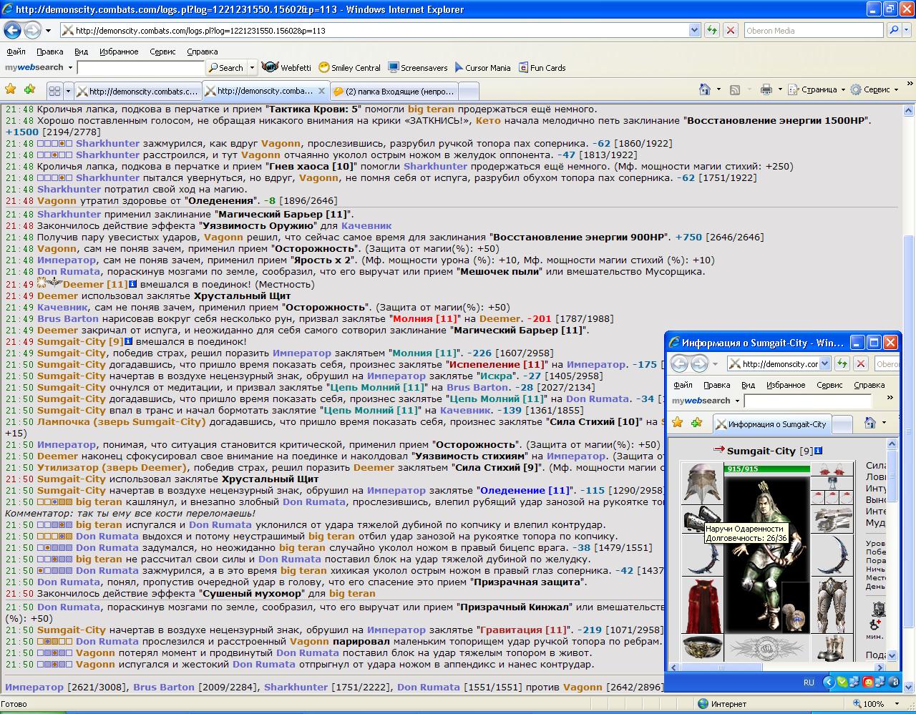Click the Search button in mywebsearch bar
This screenshot has width=916, height=714.
pos(226,67)
